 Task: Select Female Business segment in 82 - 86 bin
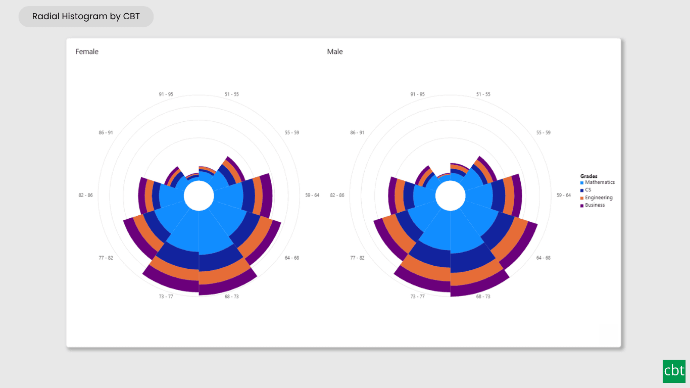(142, 196)
